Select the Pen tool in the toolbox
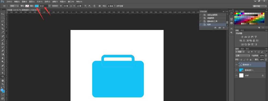Screen dimensions: 268x101 [x=3, y=66]
